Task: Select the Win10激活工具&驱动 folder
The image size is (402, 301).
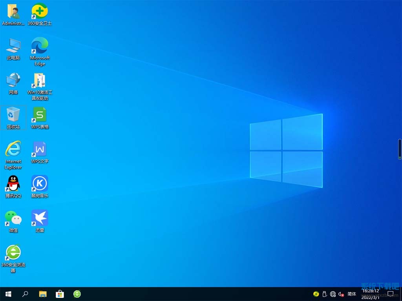Action: tap(40, 81)
